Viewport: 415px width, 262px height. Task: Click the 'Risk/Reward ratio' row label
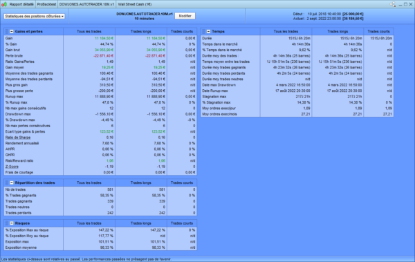click(19, 160)
